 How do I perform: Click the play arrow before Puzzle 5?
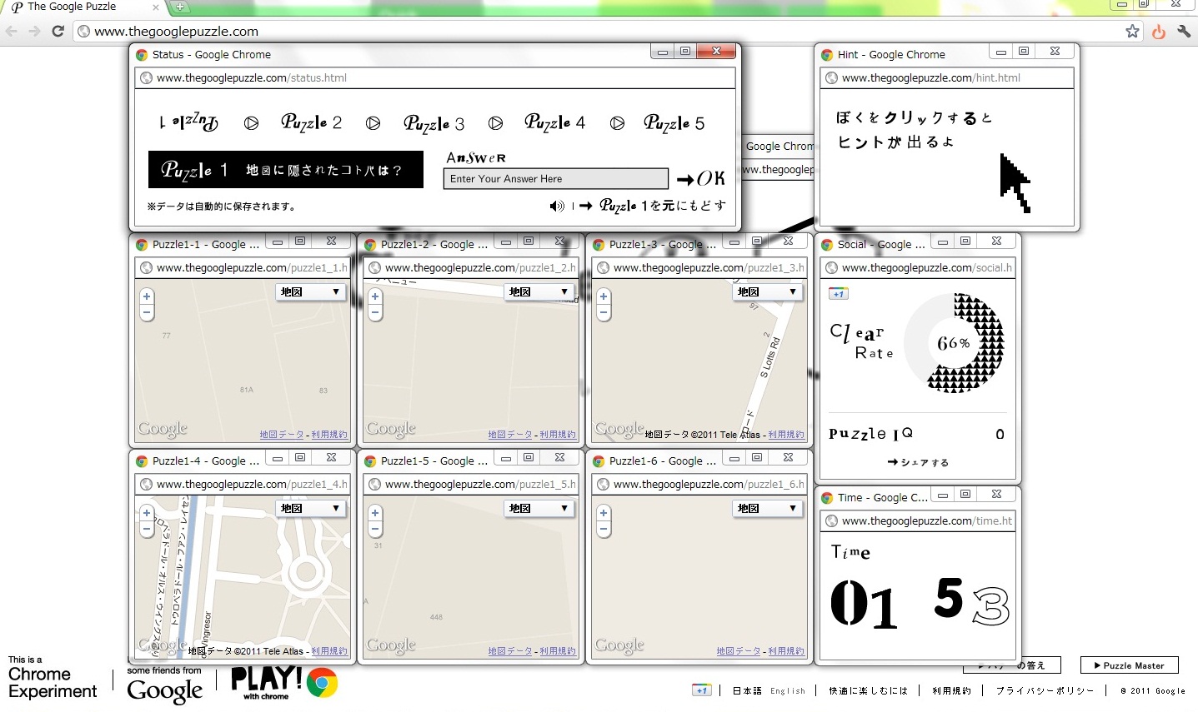click(617, 123)
